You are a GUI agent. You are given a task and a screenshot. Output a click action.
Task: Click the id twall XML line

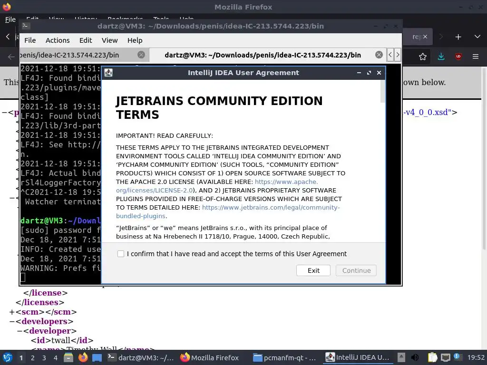[x=62, y=340]
